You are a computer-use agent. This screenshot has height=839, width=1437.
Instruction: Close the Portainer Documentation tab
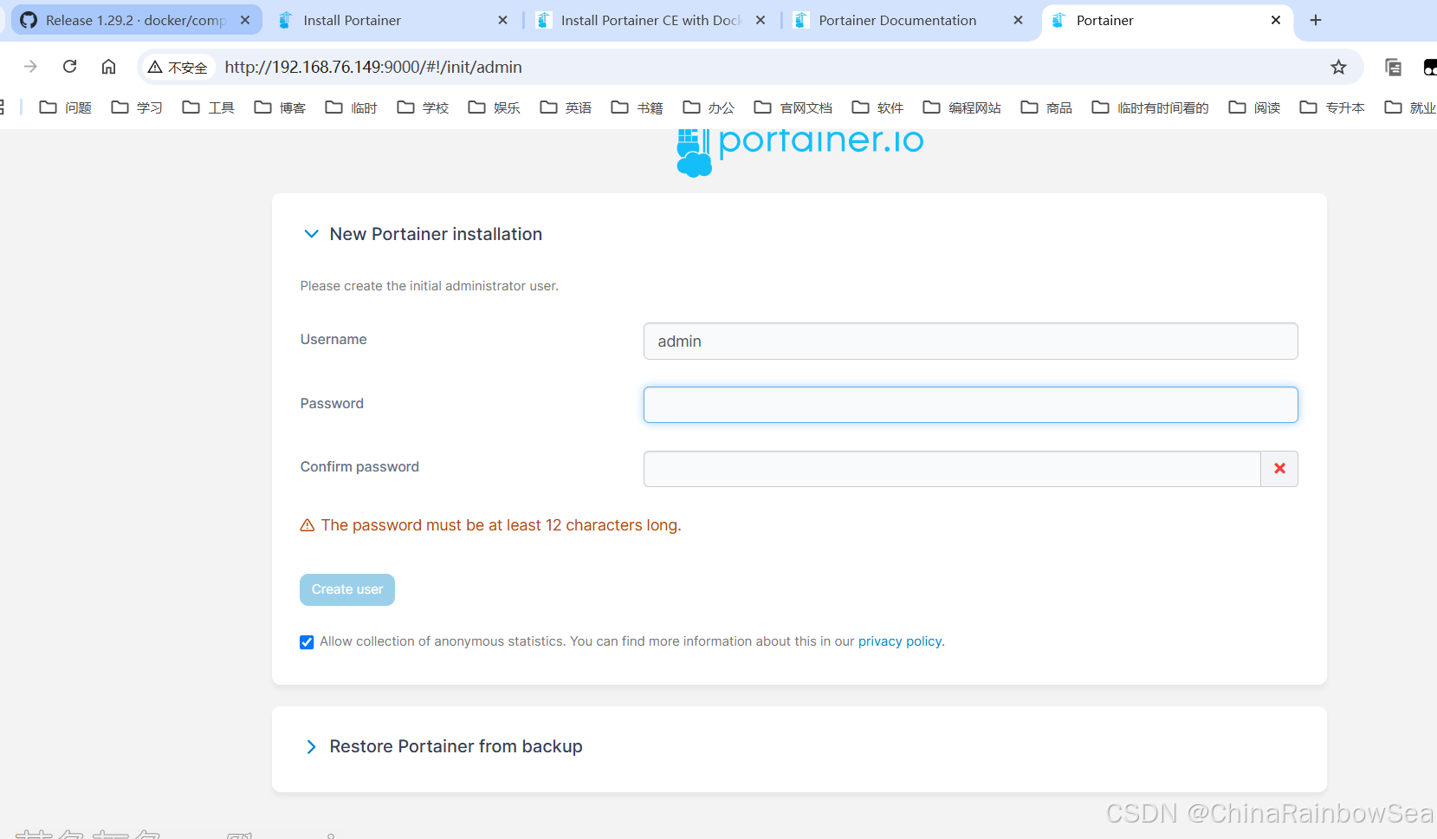click(1018, 20)
